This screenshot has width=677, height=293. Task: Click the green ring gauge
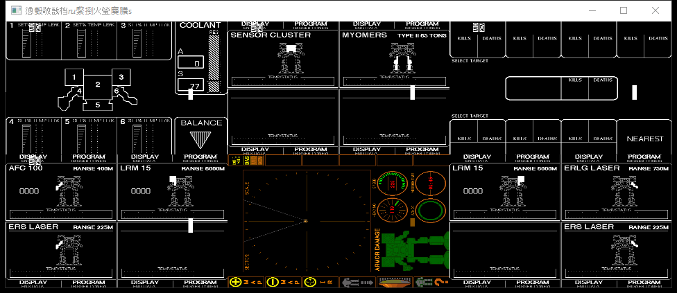pyautogui.click(x=431, y=211)
